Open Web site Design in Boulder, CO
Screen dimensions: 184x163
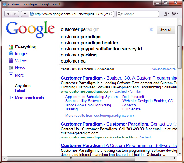coord(148,101)
